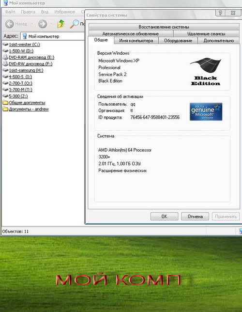The width and height of the screenshot is (242, 312).
Task: Open the Вид menu
Action: pos(45,12)
